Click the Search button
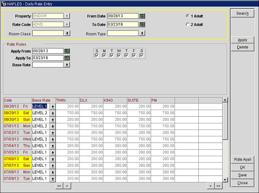 [242, 14]
